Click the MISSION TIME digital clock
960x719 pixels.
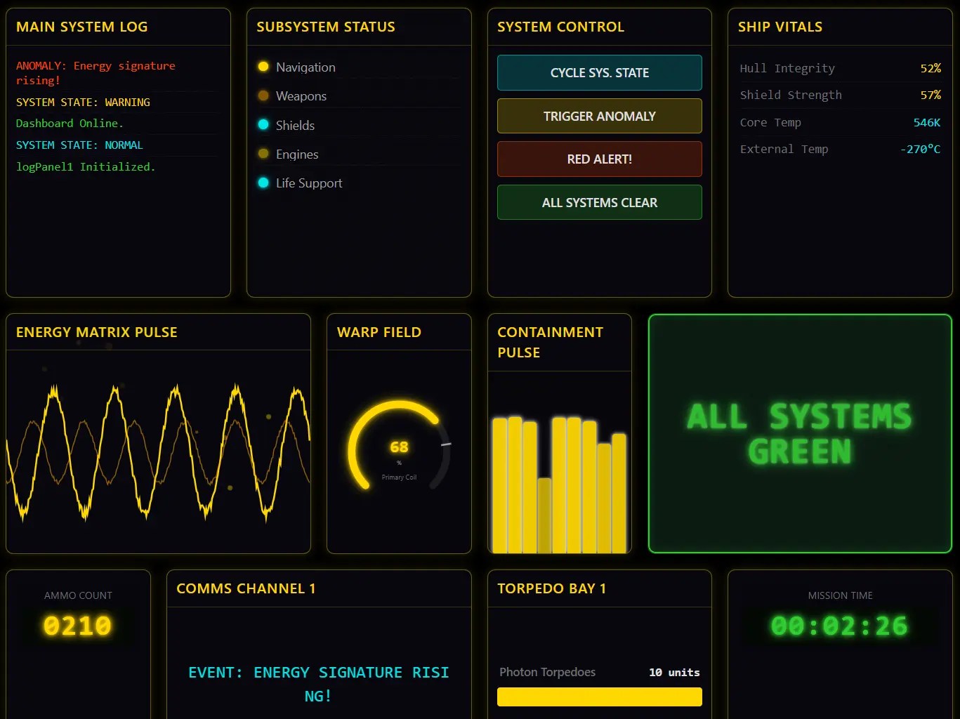pos(839,626)
